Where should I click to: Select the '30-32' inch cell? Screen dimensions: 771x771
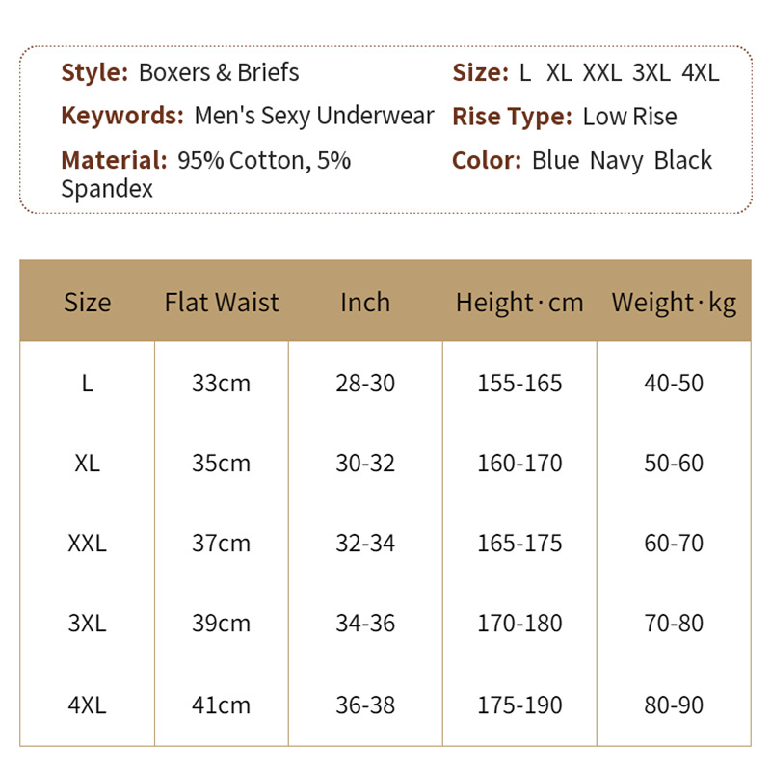point(365,463)
